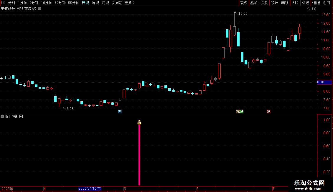The height and width of the screenshot is (192, 333).
Task: Click month 5 marker on timeline
Action: coord(125,188)
